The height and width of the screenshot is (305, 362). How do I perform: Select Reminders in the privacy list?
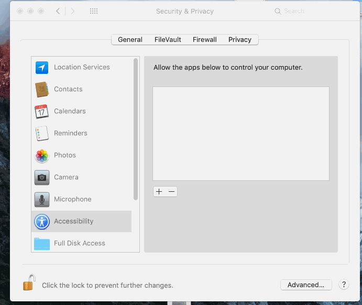point(82,133)
